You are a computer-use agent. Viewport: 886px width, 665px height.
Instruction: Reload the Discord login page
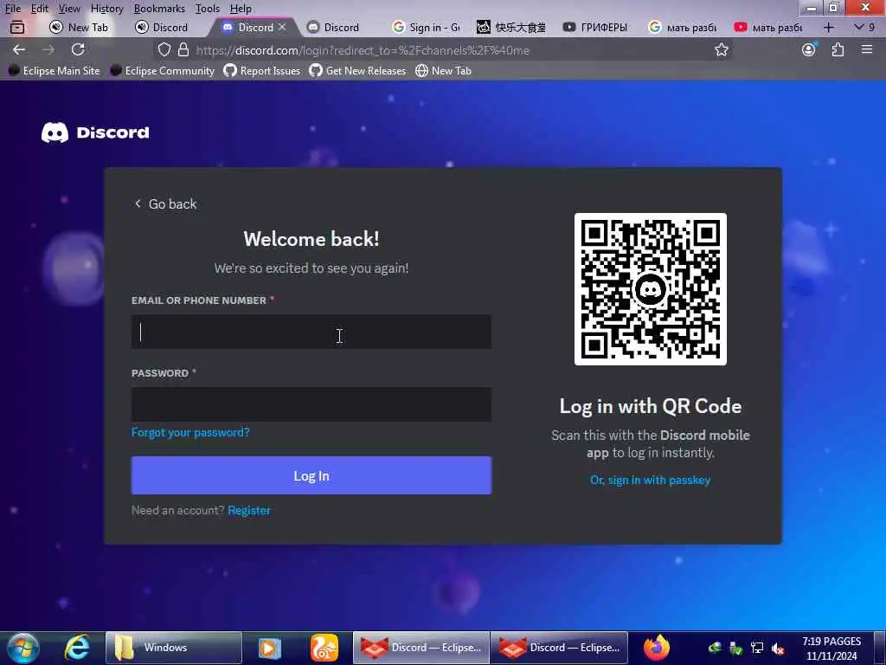point(78,49)
